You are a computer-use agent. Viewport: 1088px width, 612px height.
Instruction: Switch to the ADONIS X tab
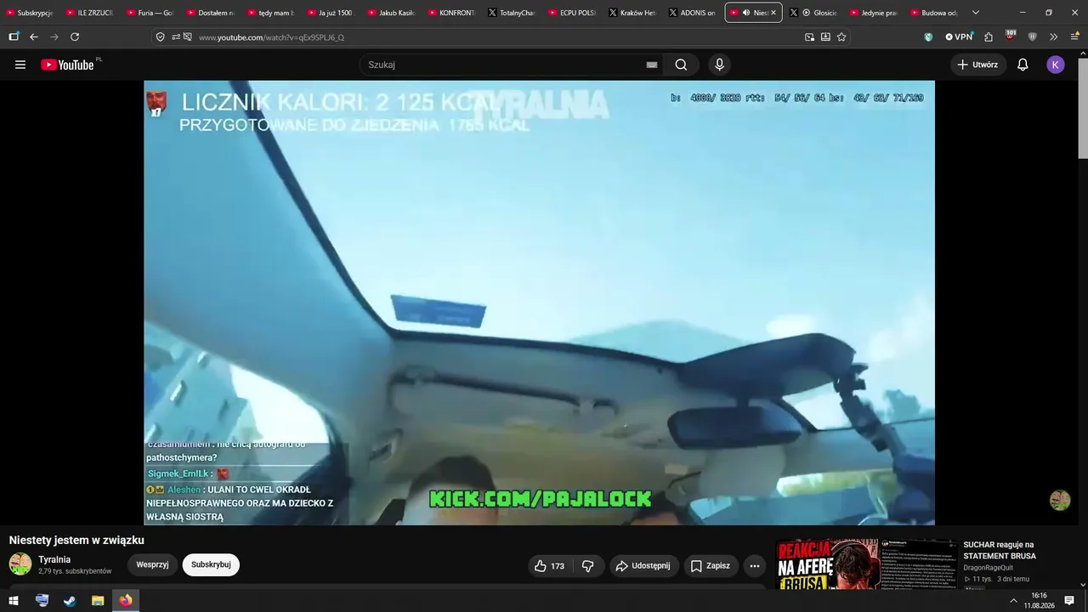693,13
